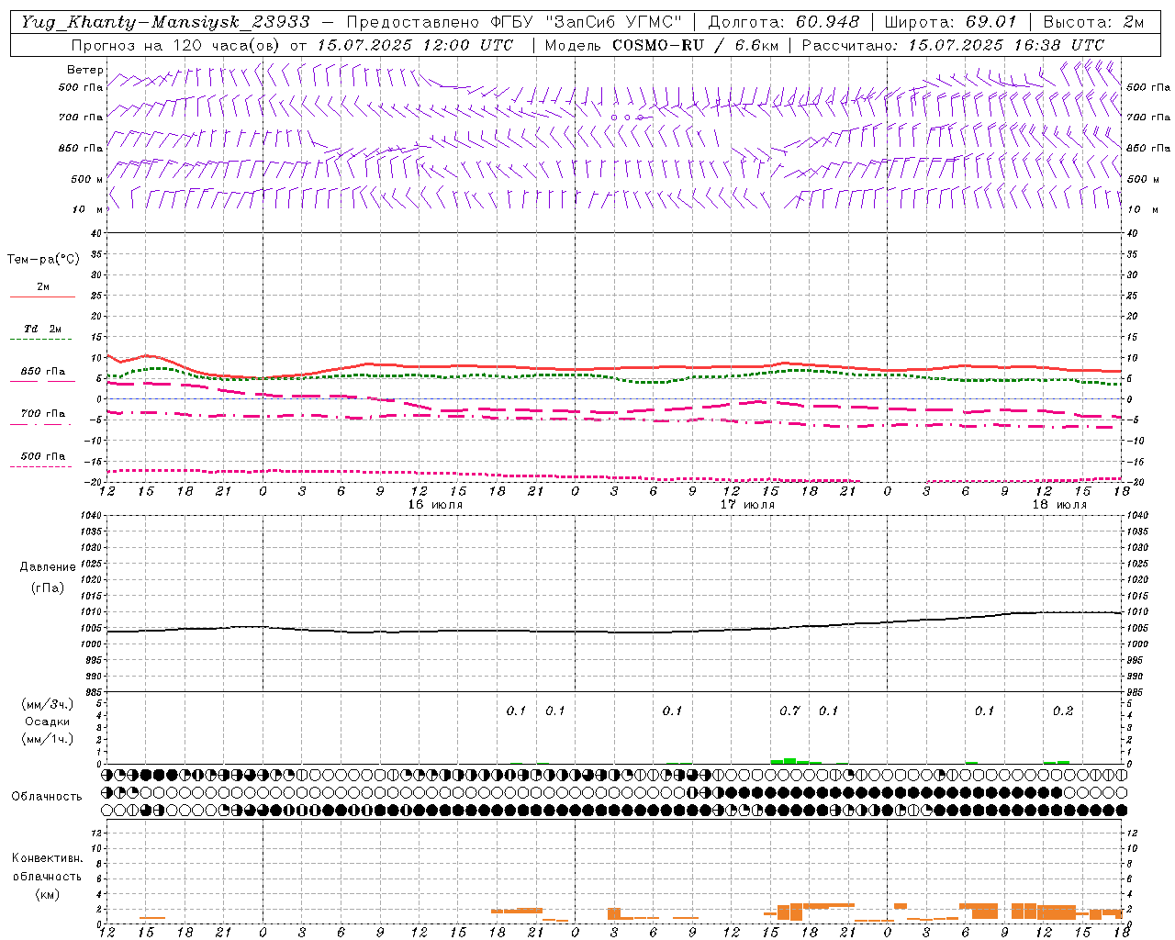Click the 2м temperature legend entry
Screen dimensions: 1175x940
click(43, 286)
